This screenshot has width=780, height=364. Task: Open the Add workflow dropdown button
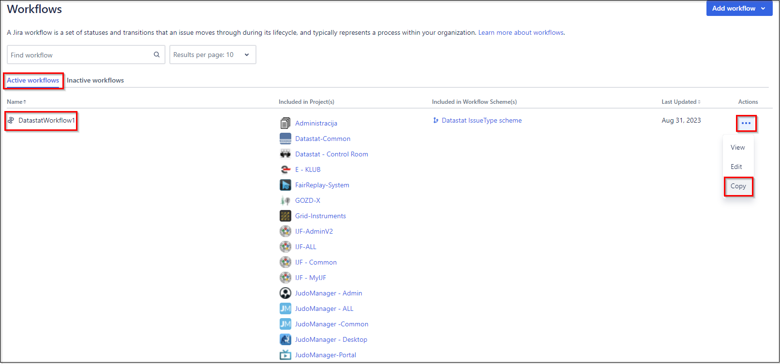(739, 8)
